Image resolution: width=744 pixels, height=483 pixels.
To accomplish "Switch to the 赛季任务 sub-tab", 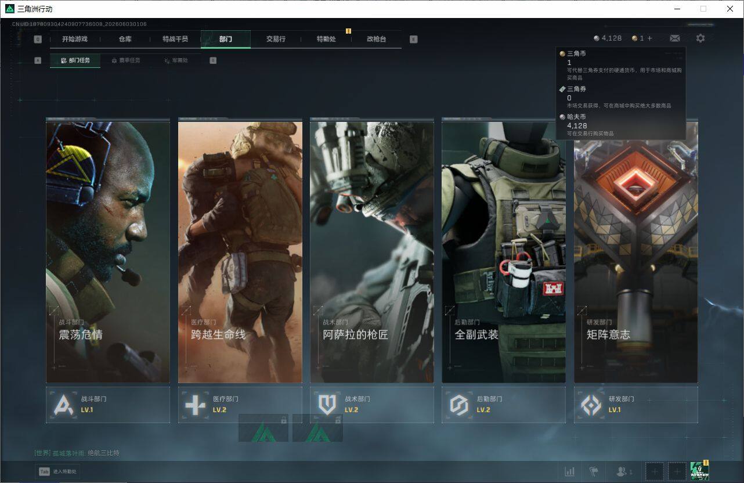I will point(126,60).
